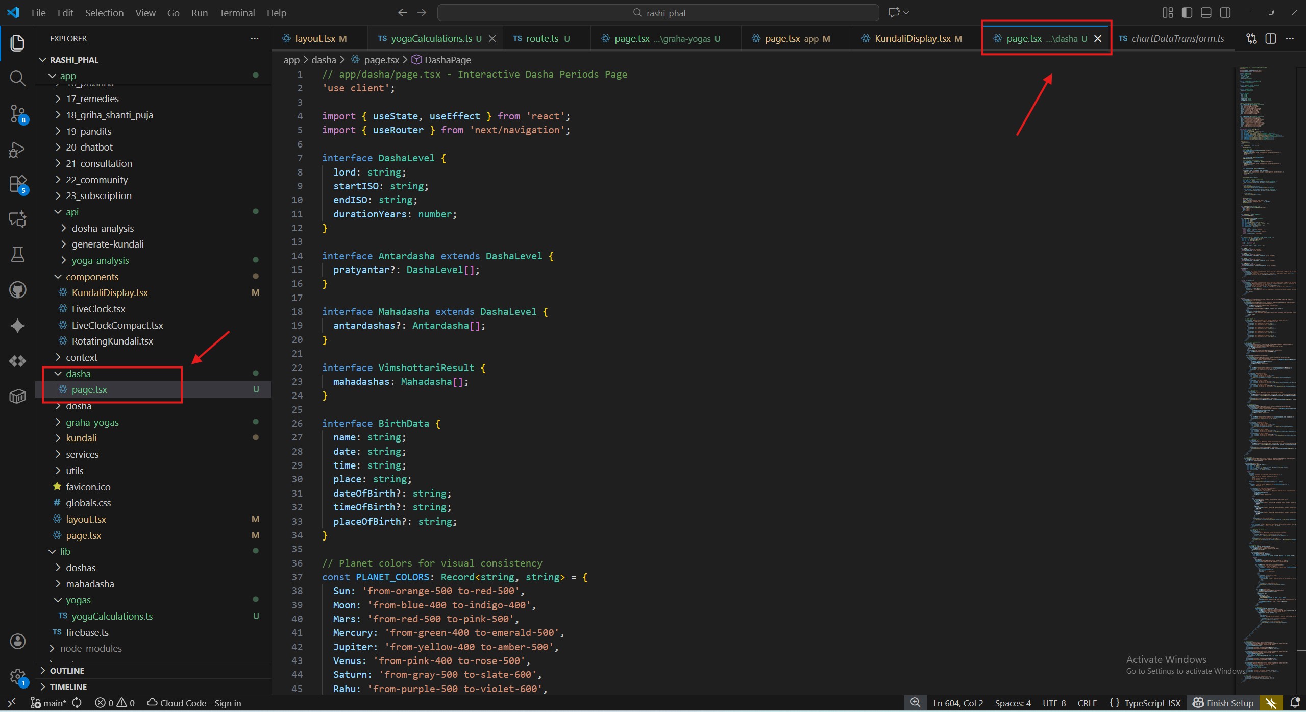Open the Terminal menu
Screen dimensions: 1306x712
237,13
